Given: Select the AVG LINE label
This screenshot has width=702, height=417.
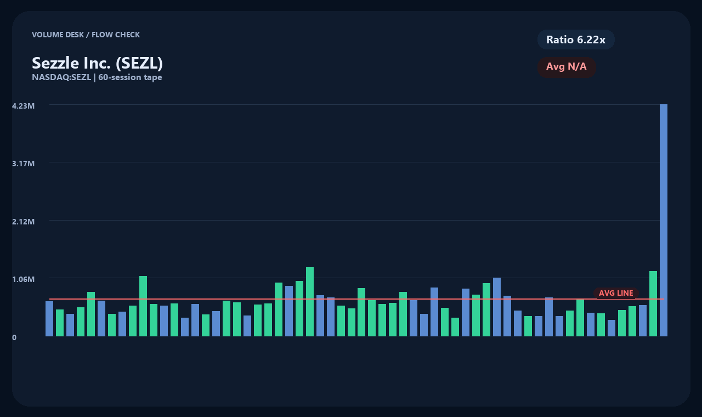Looking at the screenshot, I should pyautogui.click(x=616, y=293).
